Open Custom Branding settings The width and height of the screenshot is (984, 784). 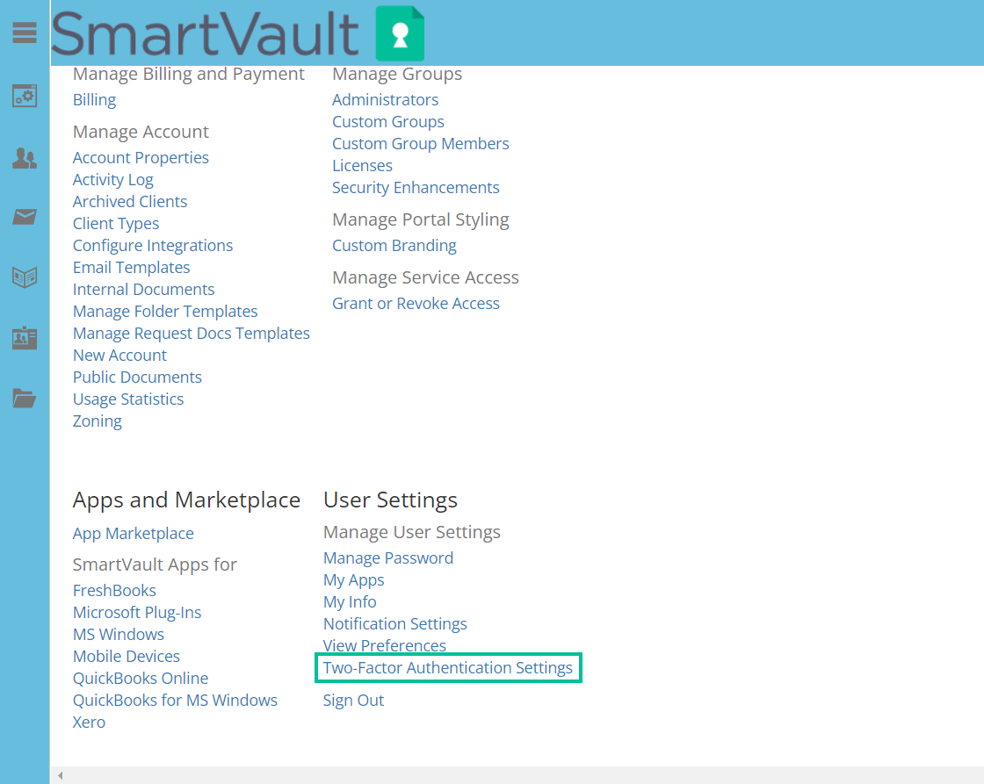(x=394, y=245)
